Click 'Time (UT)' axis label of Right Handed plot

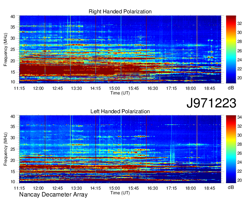(120, 93)
